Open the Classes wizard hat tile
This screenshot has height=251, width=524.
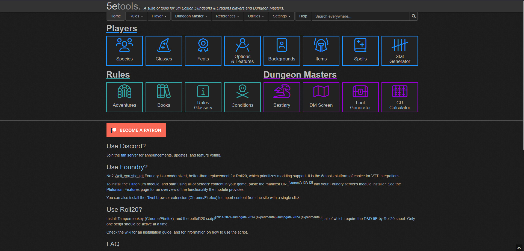pyautogui.click(x=164, y=51)
